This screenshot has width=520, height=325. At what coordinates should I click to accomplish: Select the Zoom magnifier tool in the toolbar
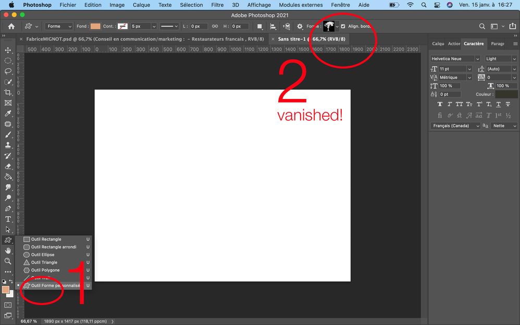pyautogui.click(x=8, y=261)
